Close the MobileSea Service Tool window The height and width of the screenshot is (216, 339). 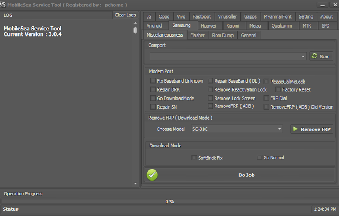(x=335, y=5)
